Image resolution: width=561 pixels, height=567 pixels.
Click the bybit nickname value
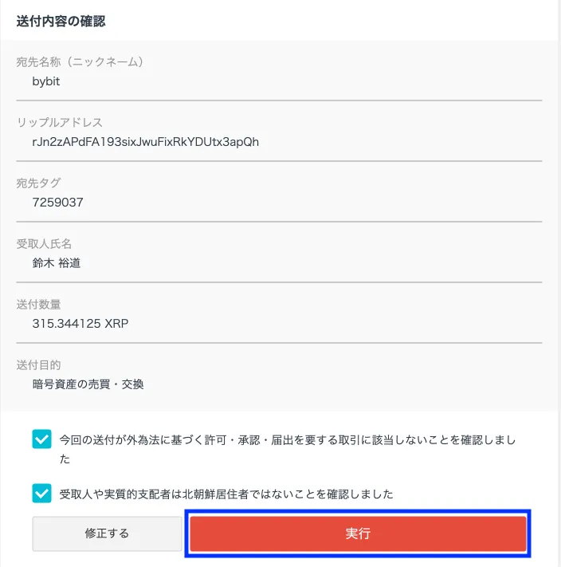[46, 81]
